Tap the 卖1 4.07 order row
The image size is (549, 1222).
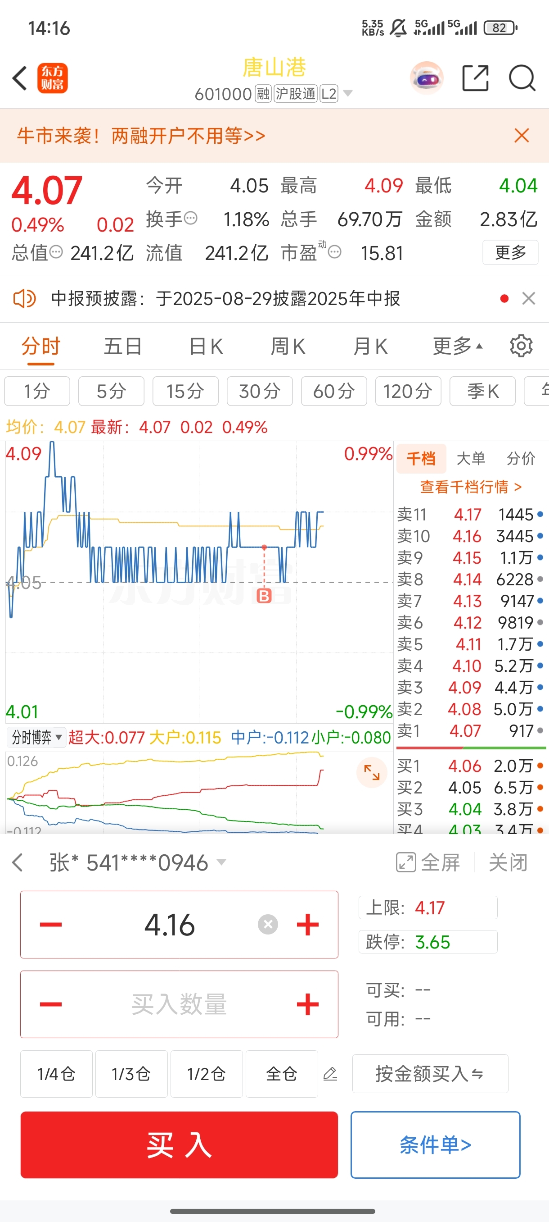[470, 730]
